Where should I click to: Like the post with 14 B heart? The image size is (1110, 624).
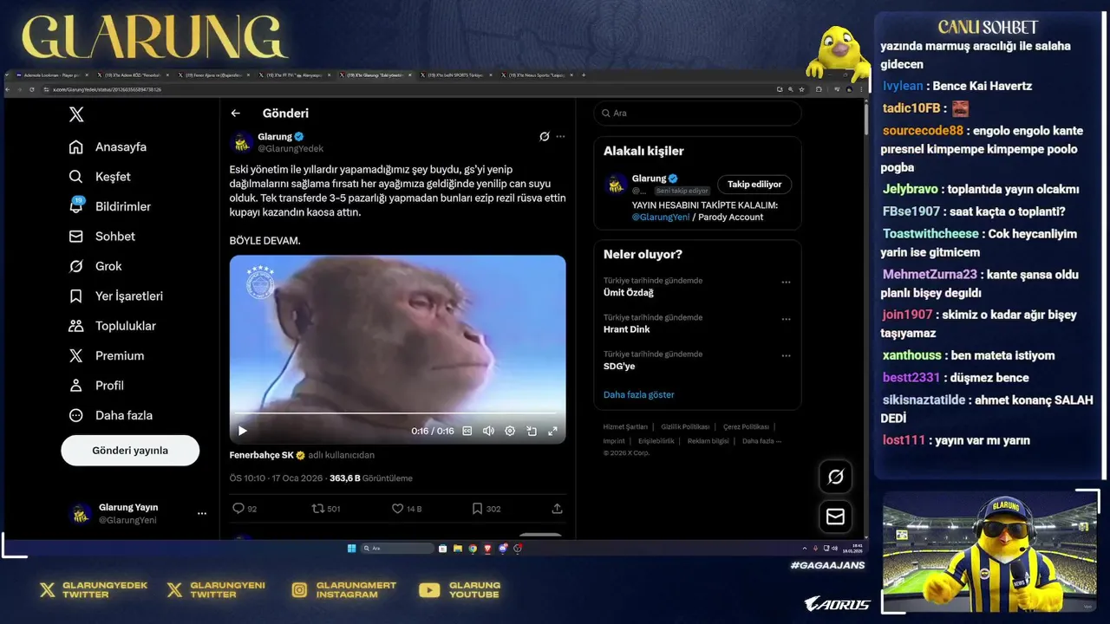click(x=397, y=509)
